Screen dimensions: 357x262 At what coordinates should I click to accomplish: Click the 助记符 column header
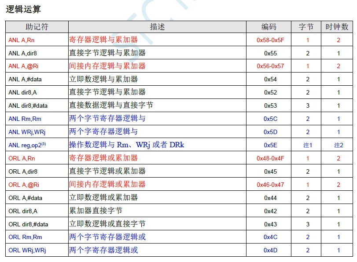point(37,27)
